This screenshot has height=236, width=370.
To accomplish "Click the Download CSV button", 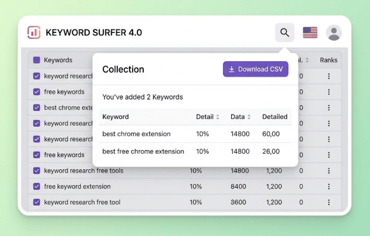I will pyautogui.click(x=256, y=69).
